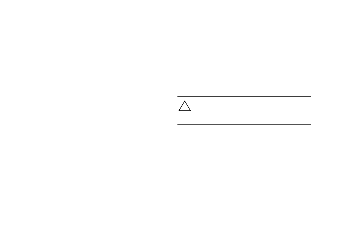Click the header rule at the page top
This screenshot has width=345, height=225.
point(172,30)
